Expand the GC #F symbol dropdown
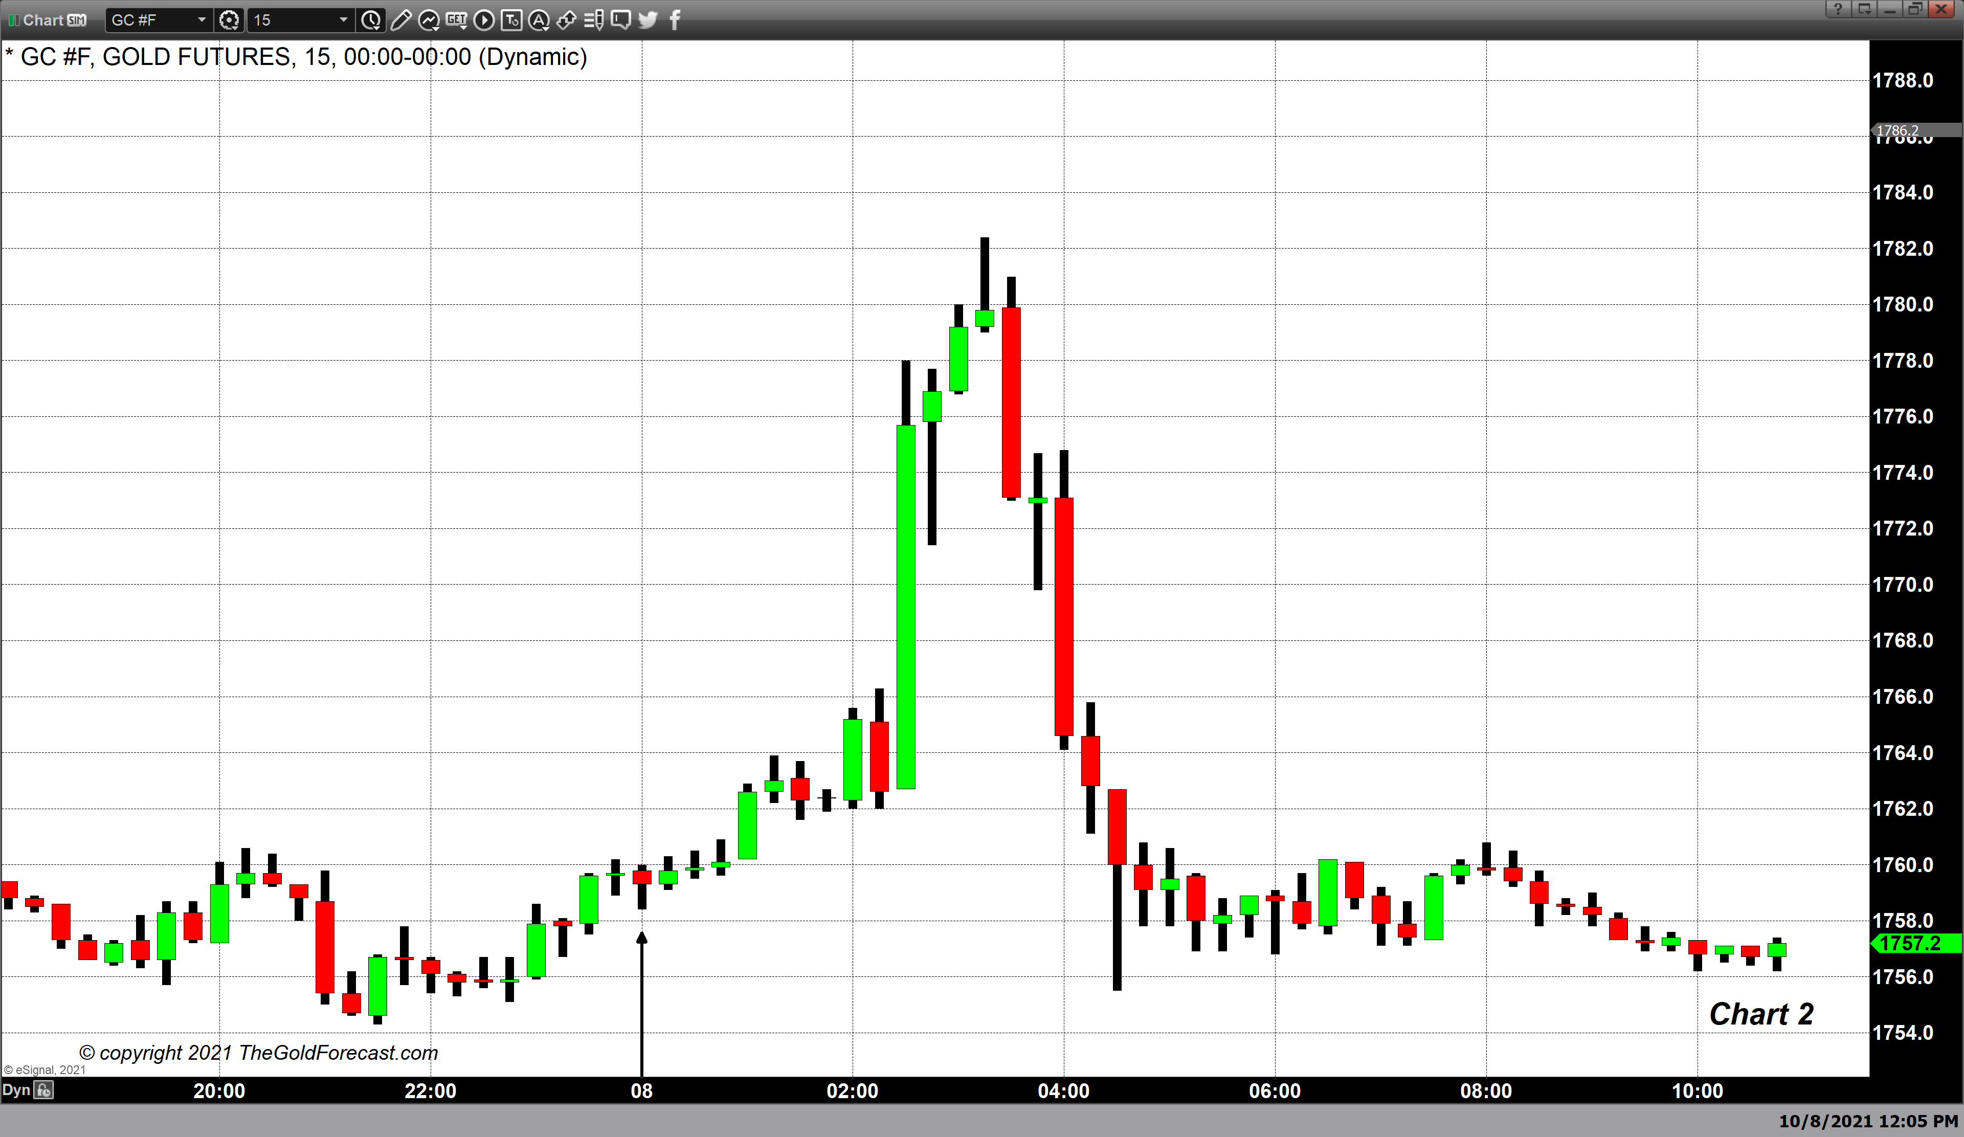The image size is (1964, 1137). pos(201,20)
